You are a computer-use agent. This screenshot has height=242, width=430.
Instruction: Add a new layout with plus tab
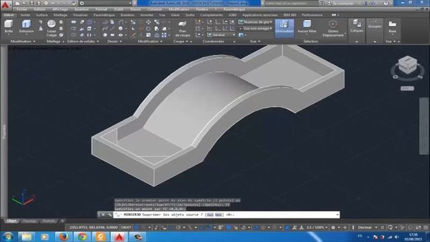pos(62,221)
